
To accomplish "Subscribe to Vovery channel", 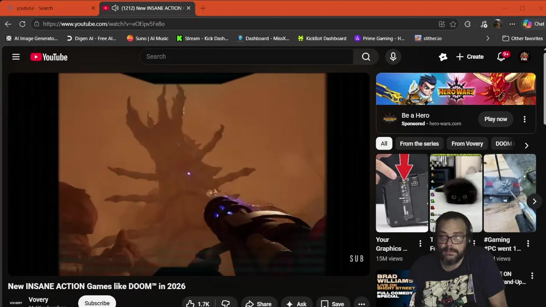I will click(x=97, y=303).
